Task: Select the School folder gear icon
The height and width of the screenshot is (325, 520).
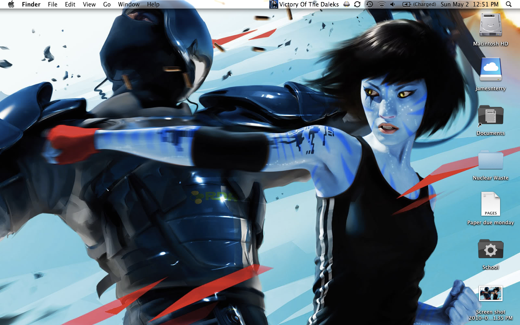Action: pos(491,249)
